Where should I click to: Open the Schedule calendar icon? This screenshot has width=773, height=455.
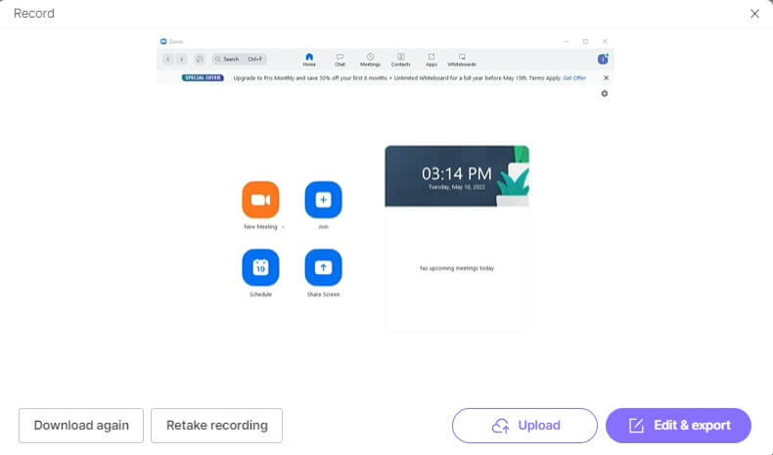(260, 267)
